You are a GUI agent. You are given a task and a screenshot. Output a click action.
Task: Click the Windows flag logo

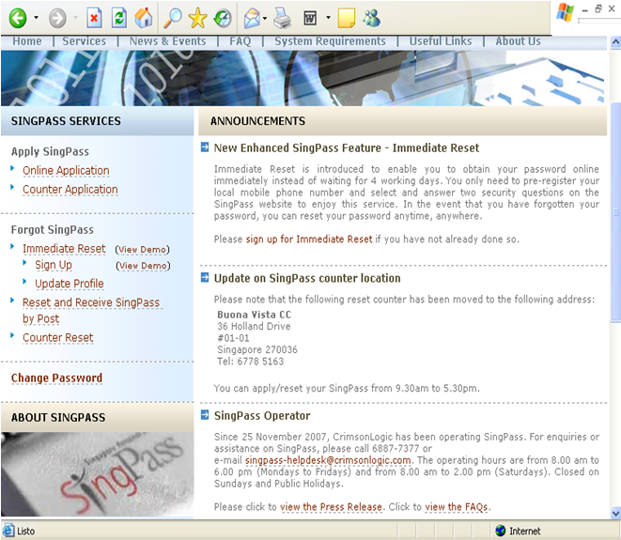coord(566,12)
